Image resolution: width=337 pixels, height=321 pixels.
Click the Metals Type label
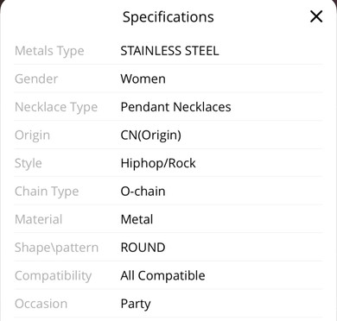49,51
